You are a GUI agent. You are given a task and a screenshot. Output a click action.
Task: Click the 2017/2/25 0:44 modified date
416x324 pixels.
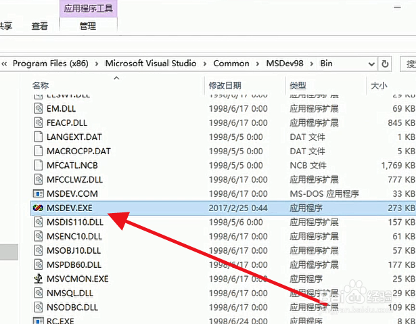[x=238, y=208]
